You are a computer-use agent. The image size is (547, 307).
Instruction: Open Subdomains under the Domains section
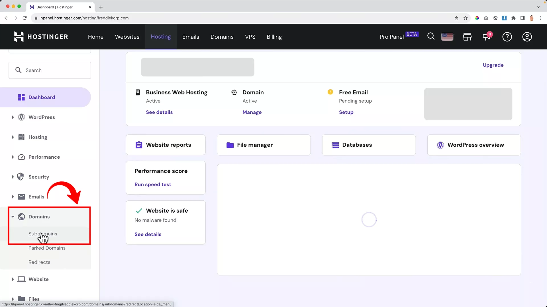43,234
